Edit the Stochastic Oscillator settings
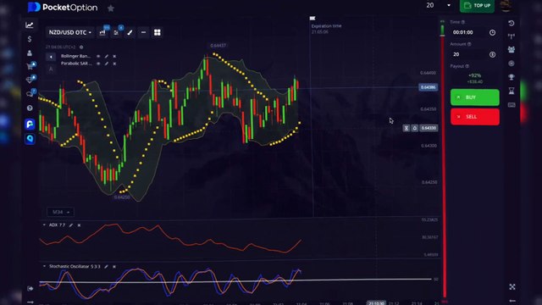 tap(106, 267)
